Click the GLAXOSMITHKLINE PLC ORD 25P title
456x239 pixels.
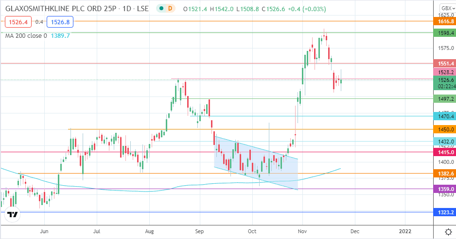point(61,9)
